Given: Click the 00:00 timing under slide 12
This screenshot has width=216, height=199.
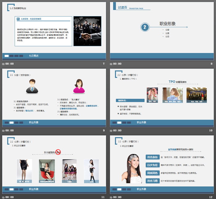Looking at the screenshot, I should (x=118, y=197).
